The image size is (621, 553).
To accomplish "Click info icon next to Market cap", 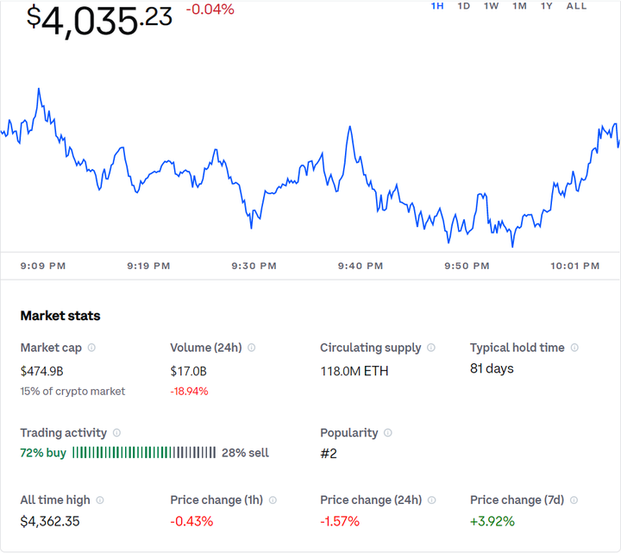I will tap(91, 348).
